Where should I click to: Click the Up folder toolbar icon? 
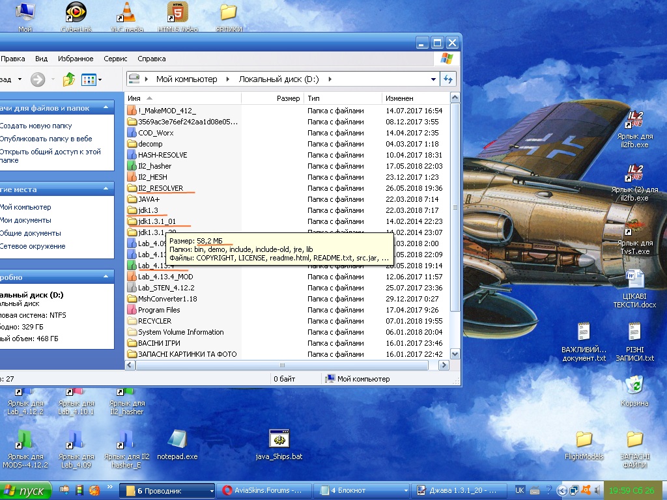point(68,79)
